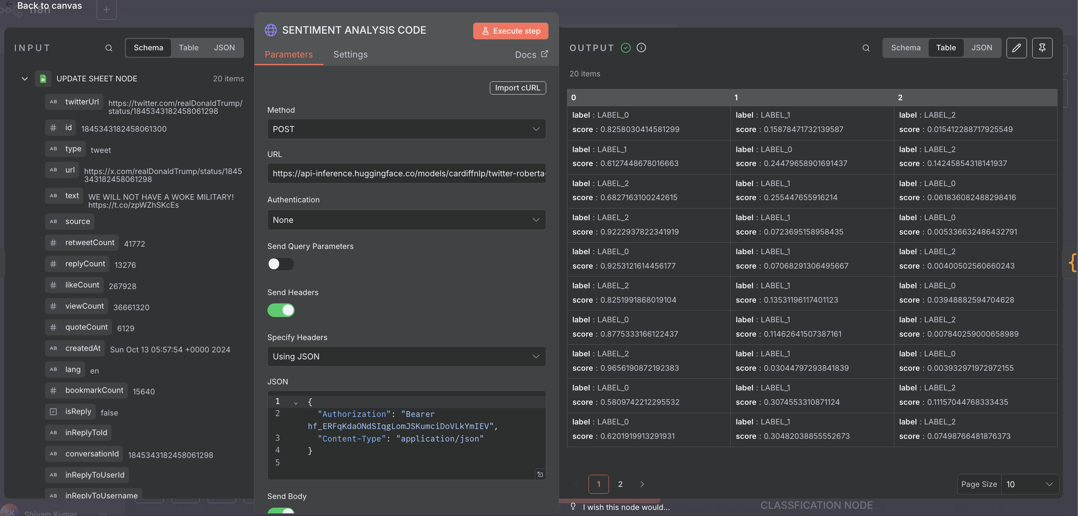Turn off the Send Body toggle

coord(280,511)
